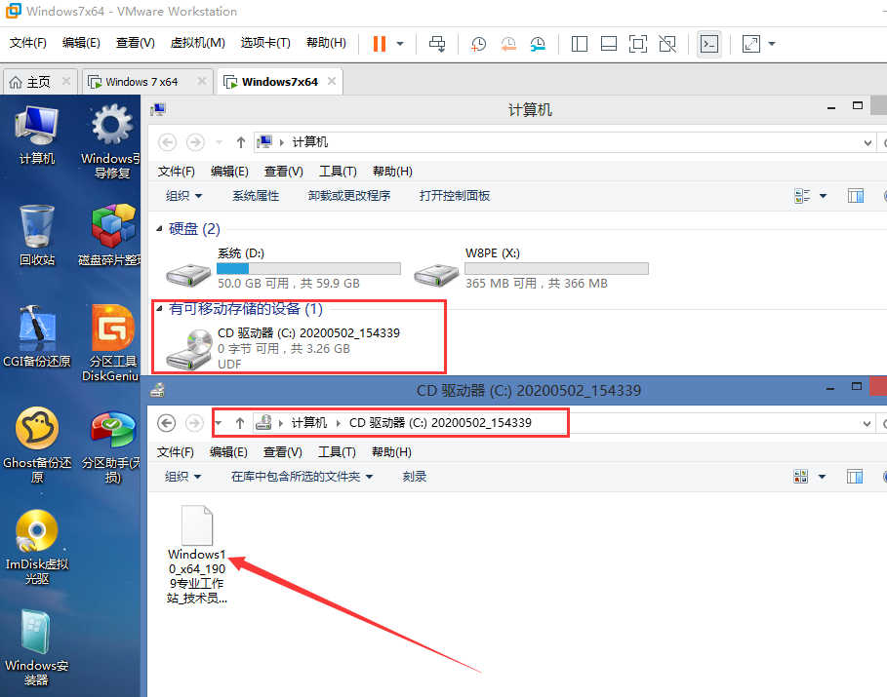Open the 组织 dropdown in 计算机 window
The height and width of the screenshot is (697, 887).
183,196
